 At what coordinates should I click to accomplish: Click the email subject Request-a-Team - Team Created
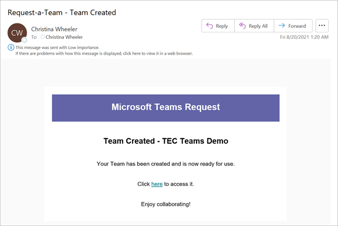[62, 12]
